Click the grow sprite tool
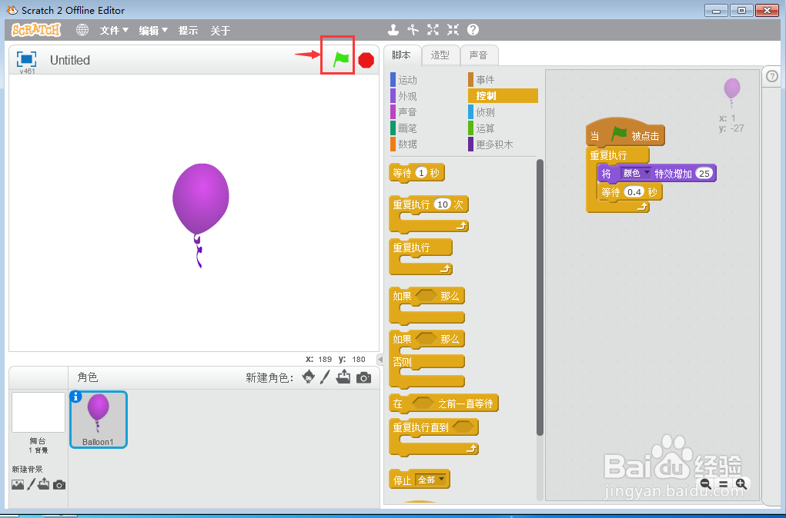 click(x=433, y=29)
